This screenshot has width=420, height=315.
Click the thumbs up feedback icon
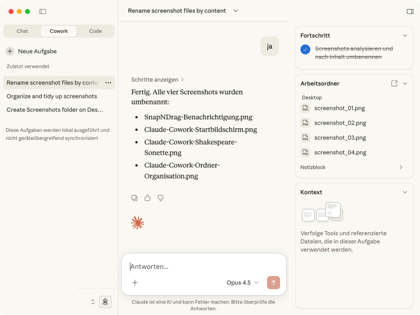pos(148,198)
